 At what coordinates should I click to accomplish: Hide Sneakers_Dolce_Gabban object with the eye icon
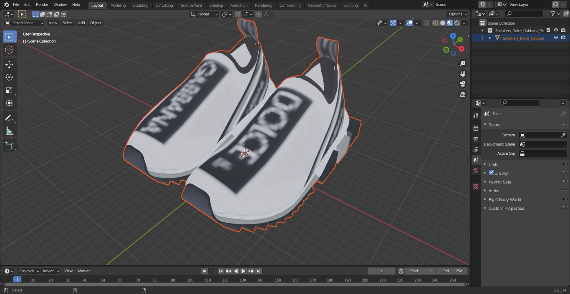(x=556, y=38)
